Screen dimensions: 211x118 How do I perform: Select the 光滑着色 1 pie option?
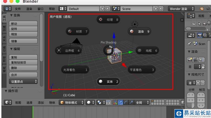pyautogui.click(x=75, y=70)
